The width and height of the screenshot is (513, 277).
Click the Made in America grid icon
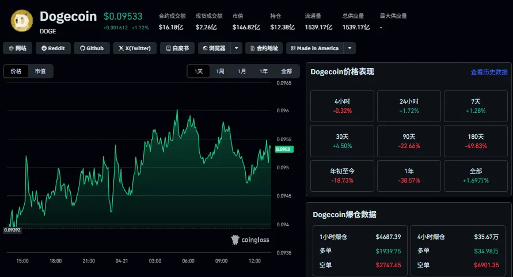[293, 48]
